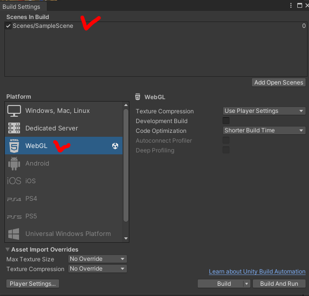
Task: Select PS4 platform label
Action: coord(31,199)
